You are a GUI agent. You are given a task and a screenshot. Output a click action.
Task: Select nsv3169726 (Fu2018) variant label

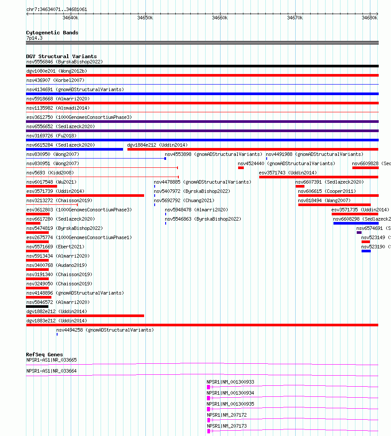(51, 136)
